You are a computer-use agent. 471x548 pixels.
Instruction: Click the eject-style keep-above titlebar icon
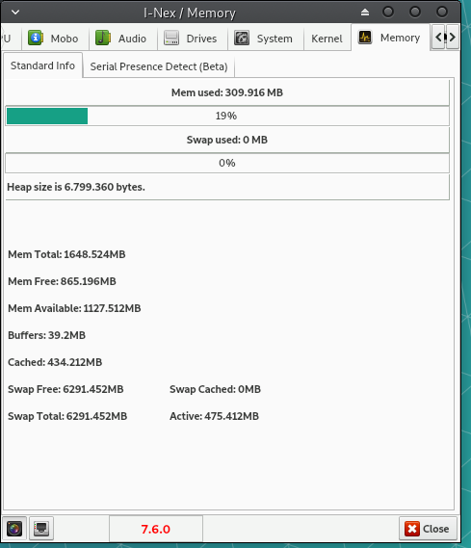click(x=365, y=13)
